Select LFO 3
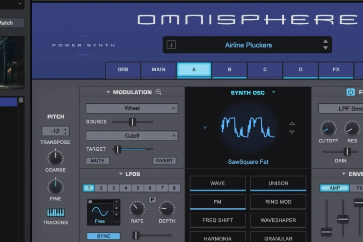Screen dimensions: 363x242 (x=113, y=188)
